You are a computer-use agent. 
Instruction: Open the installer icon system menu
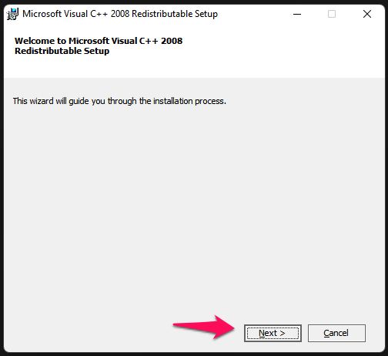[x=12, y=14]
